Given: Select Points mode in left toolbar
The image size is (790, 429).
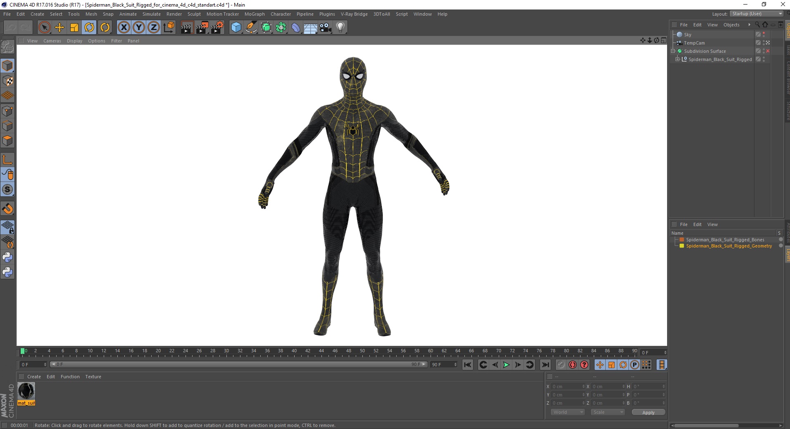Looking at the screenshot, I should (x=7, y=111).
